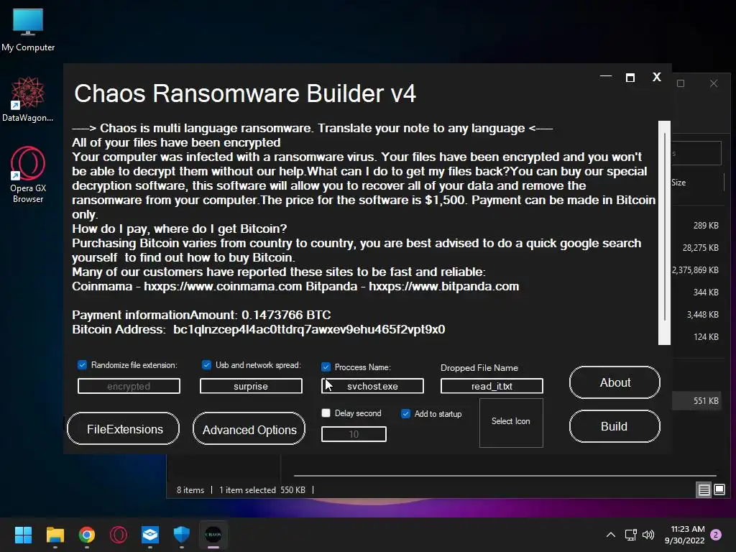Click the Chaos Ransomware Builder v4 title

[x=245, y=93]
